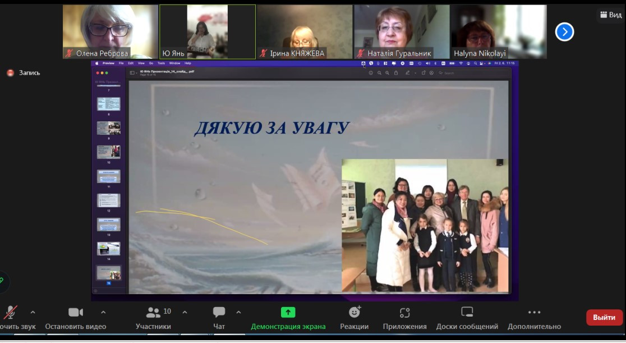The height and width of the screenshot is (343, 626).
Task: Select Олена Реброва's video thumbnail
Action: tap(111, 31)
